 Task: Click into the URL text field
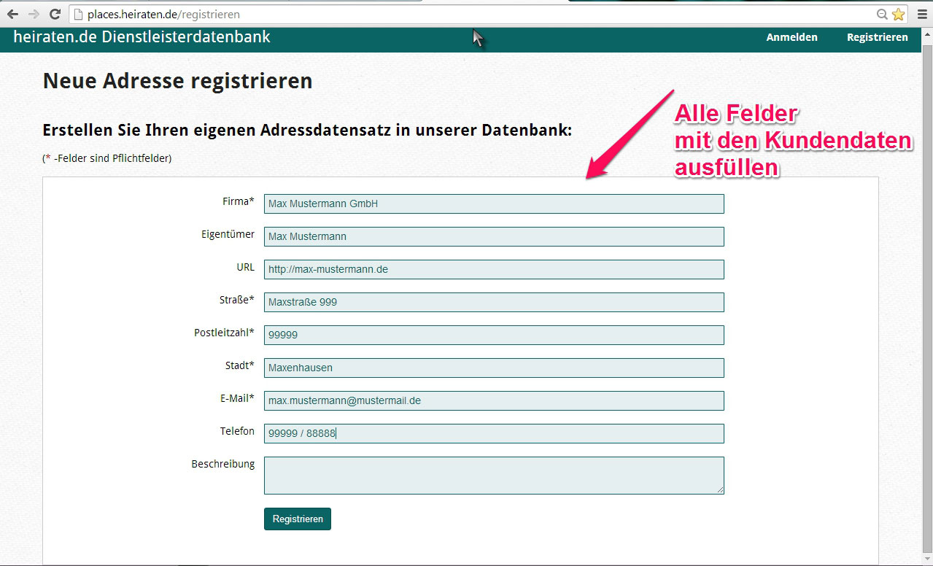(494, 270)
